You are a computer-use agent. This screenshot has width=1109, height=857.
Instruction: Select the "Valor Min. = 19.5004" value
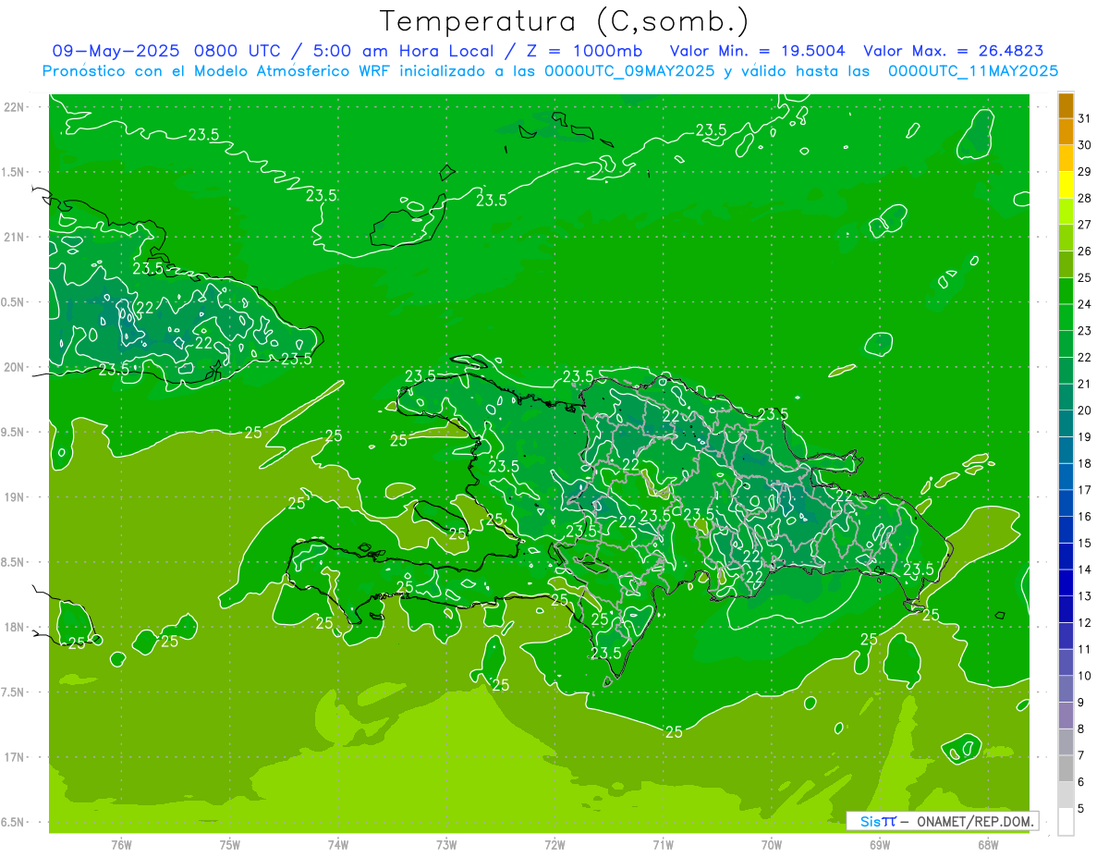coord(757,51)
